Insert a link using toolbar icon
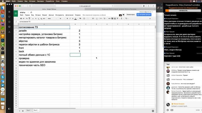 (109, 19)
